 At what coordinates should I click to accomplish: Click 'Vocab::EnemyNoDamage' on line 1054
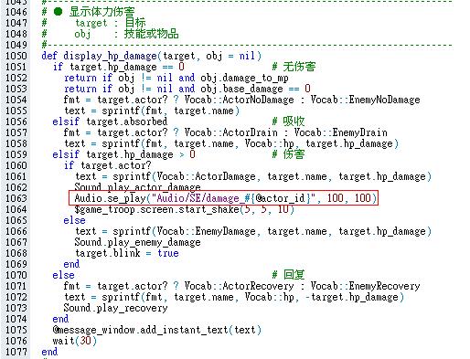click(365, 100)
